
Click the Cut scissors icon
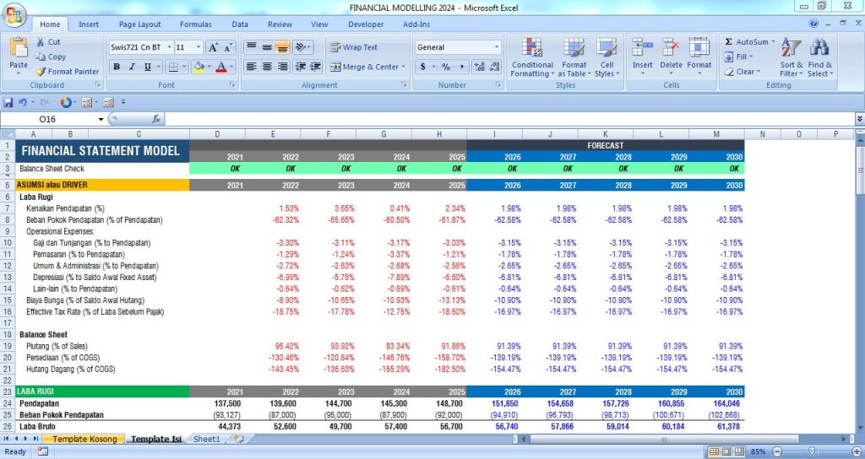point(41,41)
